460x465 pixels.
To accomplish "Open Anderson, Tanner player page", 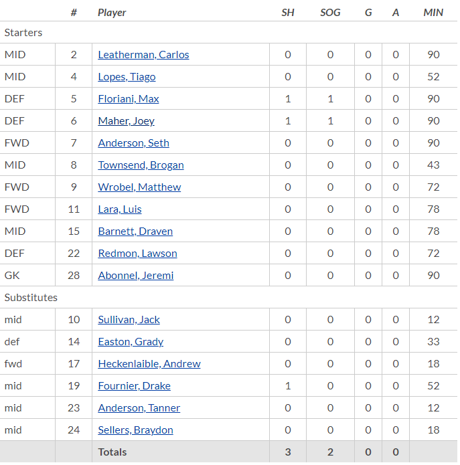I will click(139, 408).
